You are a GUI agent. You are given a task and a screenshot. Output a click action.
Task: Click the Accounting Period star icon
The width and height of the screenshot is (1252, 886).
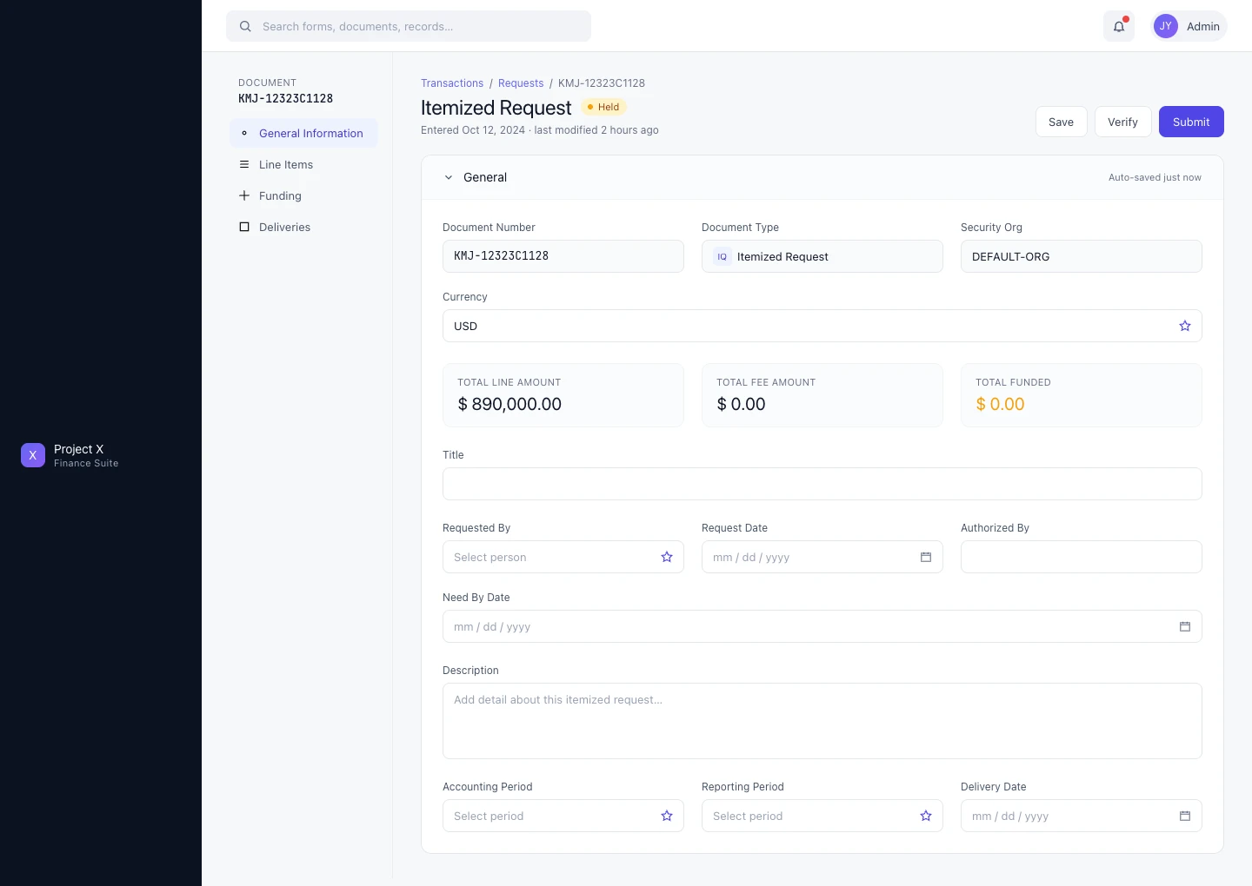667,816
